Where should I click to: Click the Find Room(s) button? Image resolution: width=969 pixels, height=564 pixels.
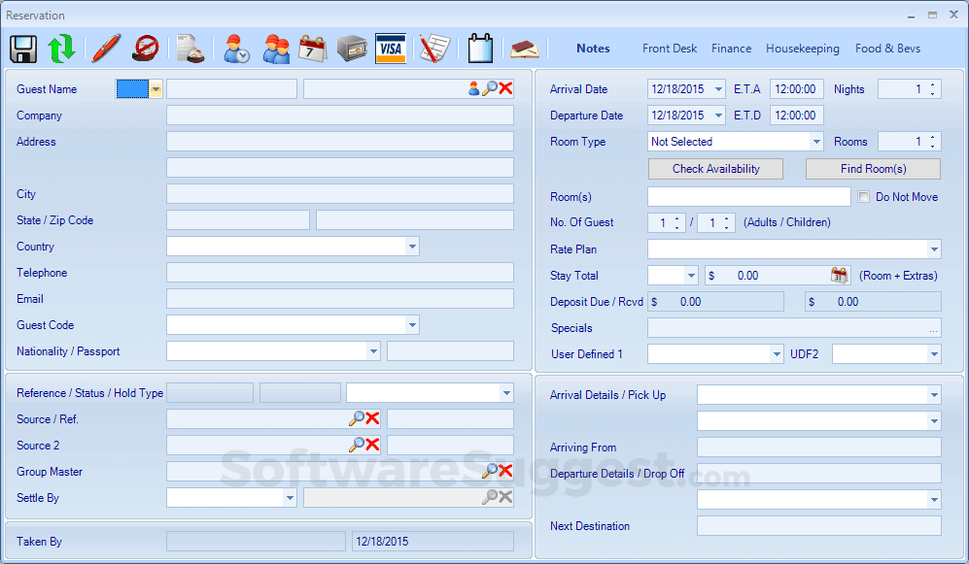click(x=873, y=169)
